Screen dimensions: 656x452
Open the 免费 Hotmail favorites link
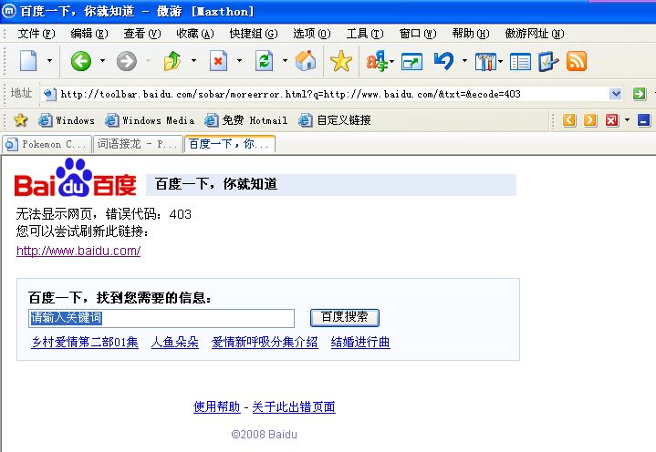(246, 120)
